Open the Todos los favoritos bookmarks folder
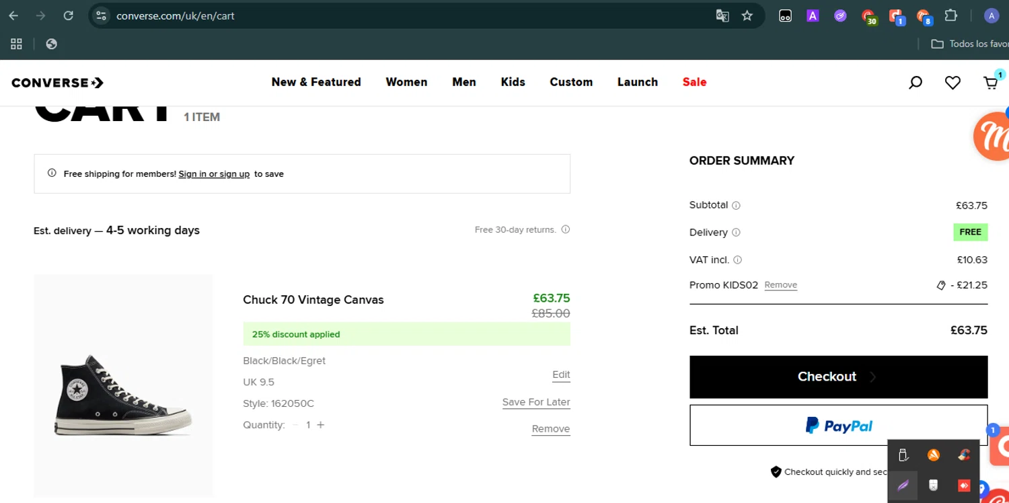 969,44
